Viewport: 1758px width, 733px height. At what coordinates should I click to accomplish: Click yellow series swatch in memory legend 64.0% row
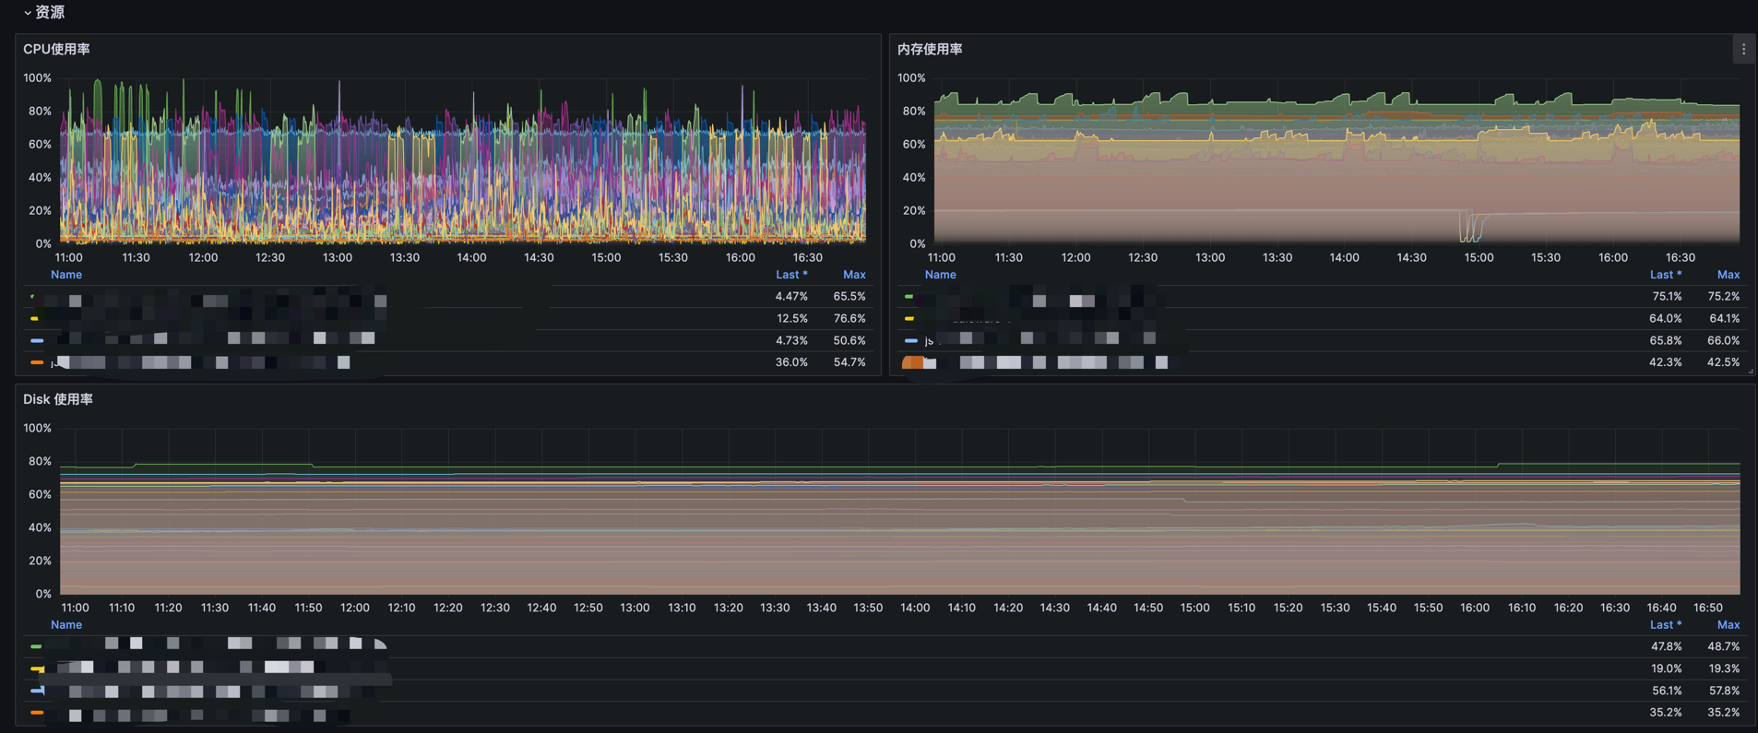(909, 319)
